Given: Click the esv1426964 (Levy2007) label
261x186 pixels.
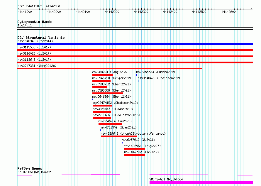Looking at the screenshot, I should coord(142,146).
